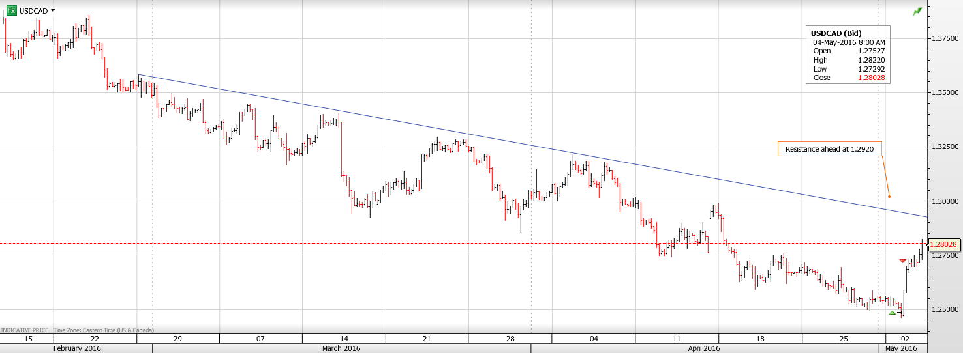Select the "Resistance ahead at 1.2920" annotation box
This screenshot has height=353, width=963.
pyautogui.click(x=829, y=149)
